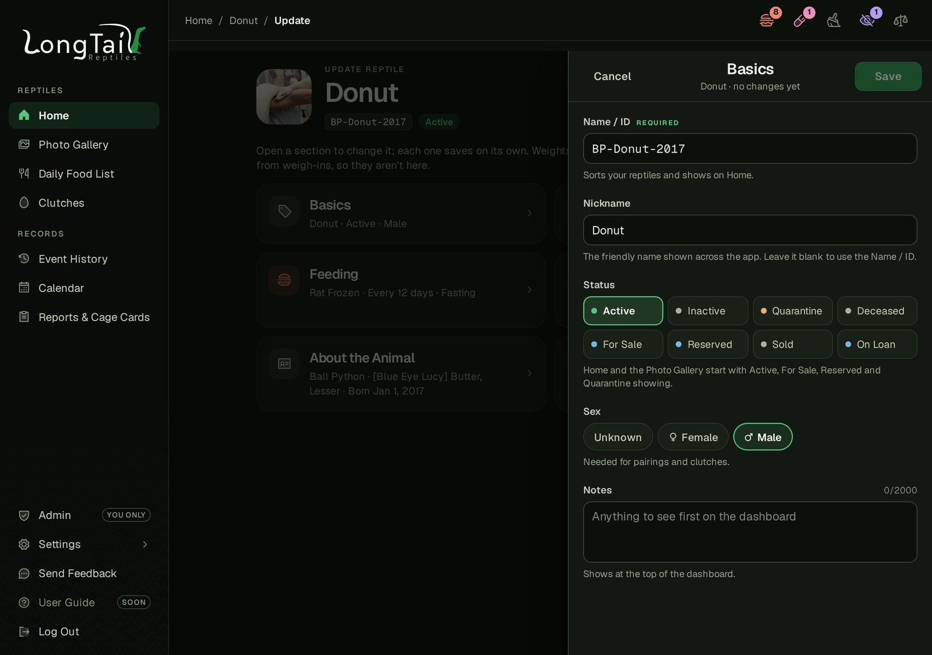Click the broom icon in top bar
This screenshot has width=932, height=655.
pos(834,20)
